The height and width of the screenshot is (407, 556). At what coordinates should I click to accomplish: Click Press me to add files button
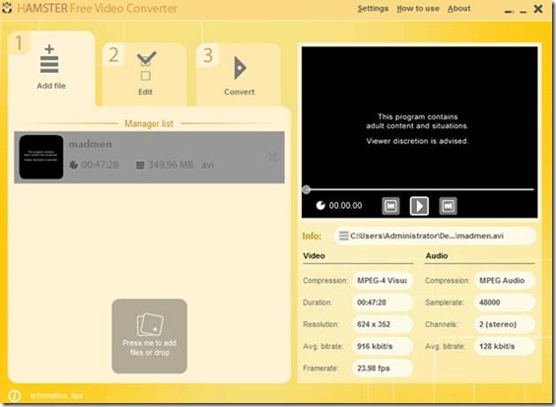(x=149, y=336)
